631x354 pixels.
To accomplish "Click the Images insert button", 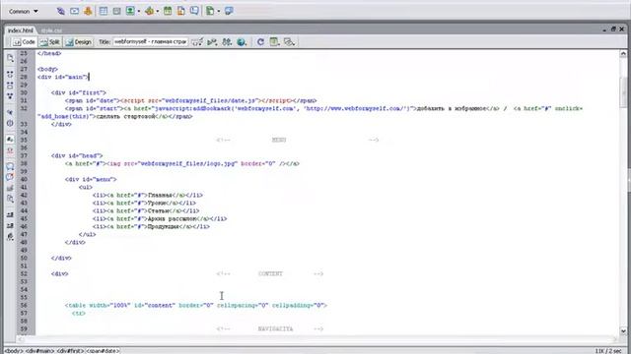I will tap(130, 11).
